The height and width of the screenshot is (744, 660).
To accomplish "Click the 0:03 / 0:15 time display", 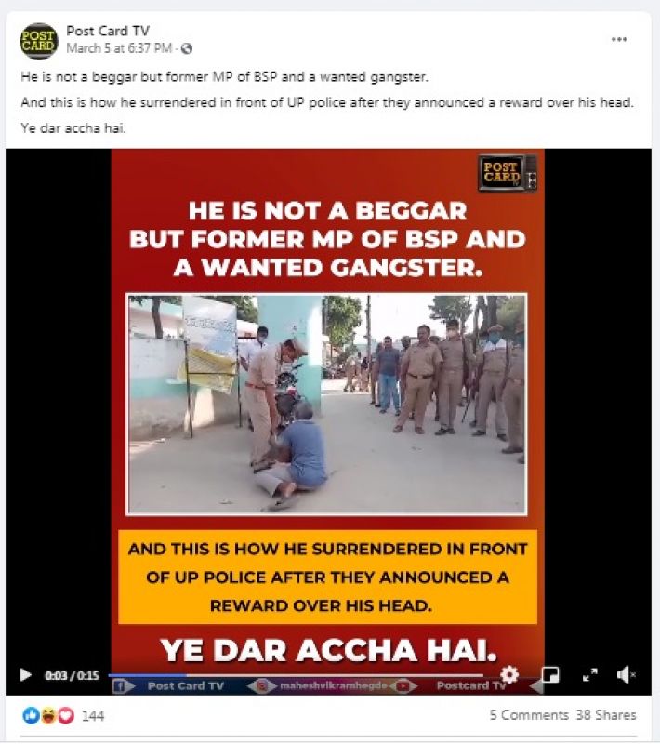I will click(x=72, y=675).
